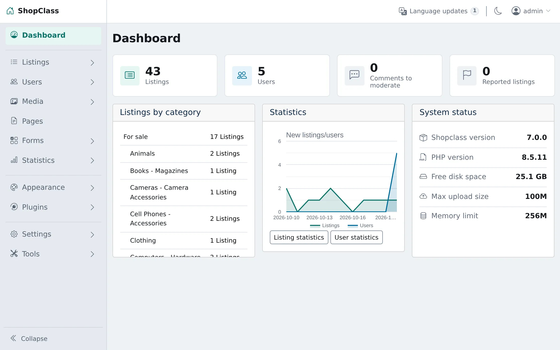Open the Settings sidebar menu
The image size is (560, 350).
coord(53,234)
